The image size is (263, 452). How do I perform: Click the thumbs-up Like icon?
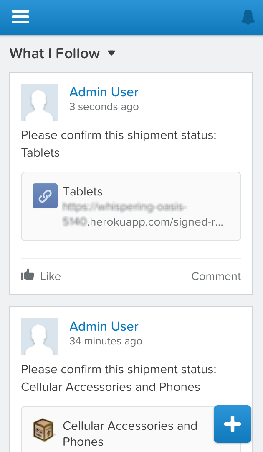(27, 275)
